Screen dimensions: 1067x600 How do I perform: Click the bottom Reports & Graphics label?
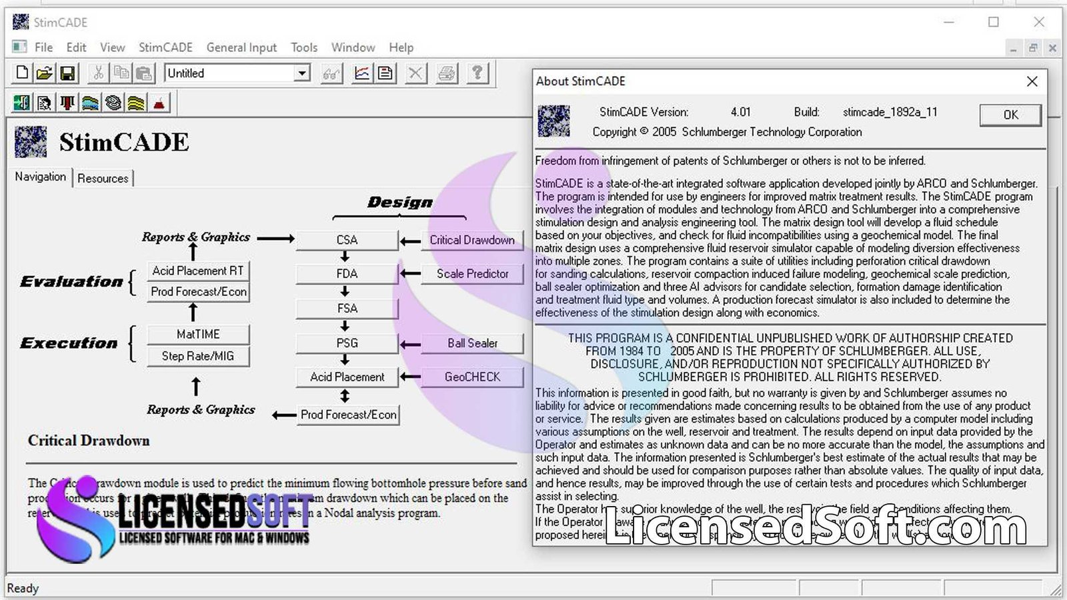tap(201, 409)
